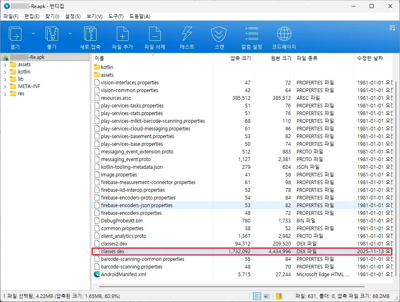Click the file list horizontal scrollbar
The image size is (400, 302).
pyautogui.click(x=232, y=286)
